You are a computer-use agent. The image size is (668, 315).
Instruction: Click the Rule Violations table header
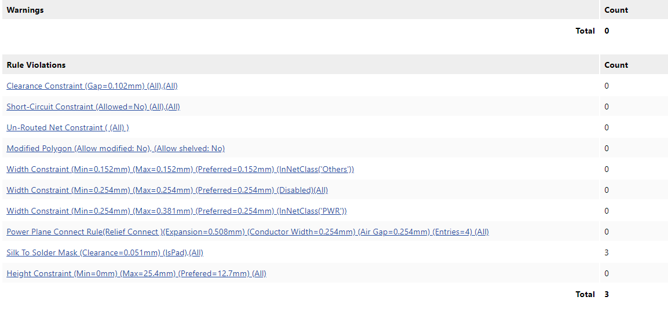[x=36, y=65]
